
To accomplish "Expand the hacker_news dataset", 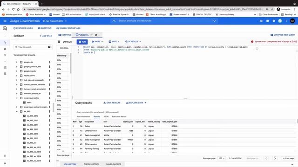I will [x=17, y=76].
